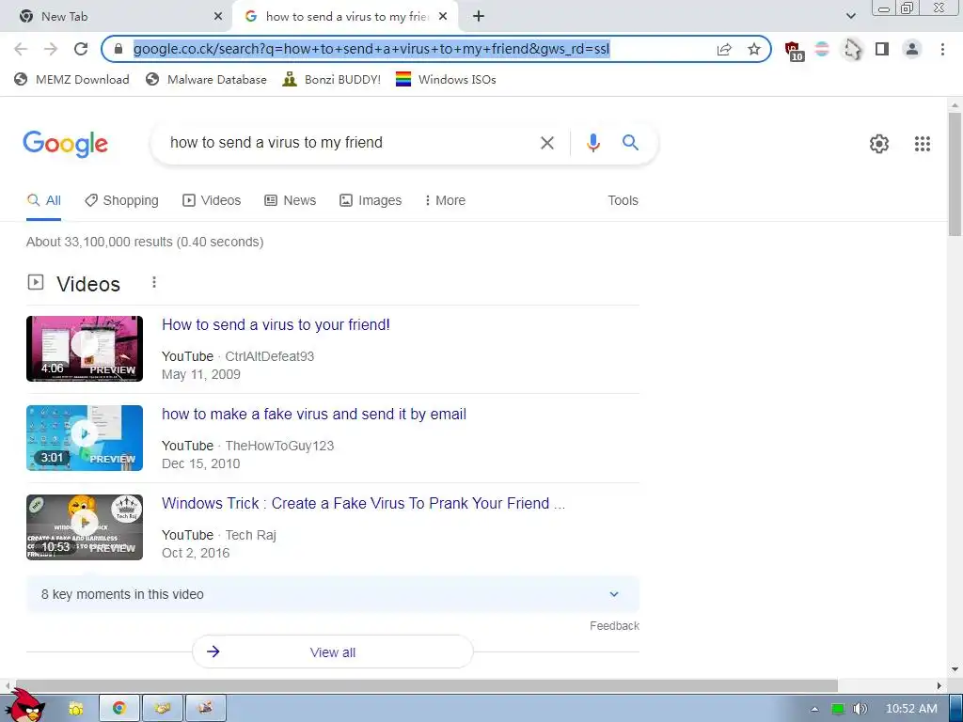
Task: Close the Google search tab
Action: tap(443, 17)
